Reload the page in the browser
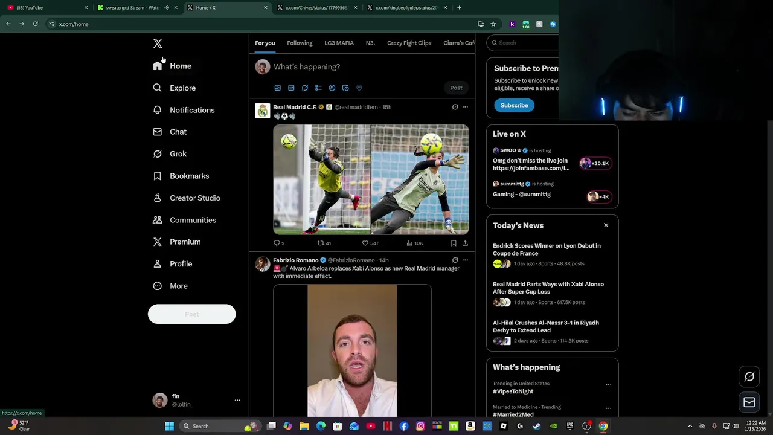Image resolution: width=773 pixels, height=435 pixels. 35,24
